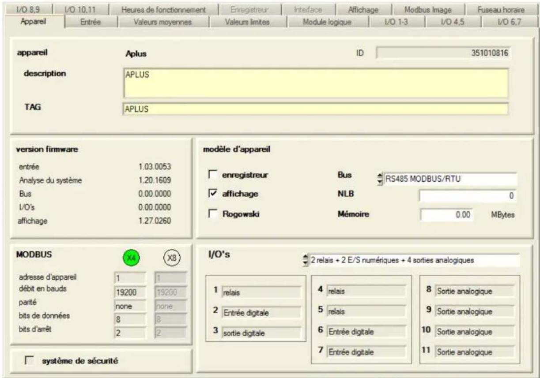Screen dimensions: 540x378
Task: Click X4 parité field
Action: [x=129, y=305]
